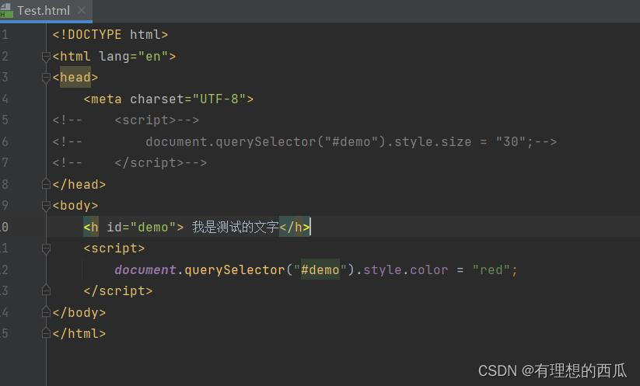Click the HTML file icon on the Test.html tab
This screenshot has height=386, width=640.
[6, 10]
